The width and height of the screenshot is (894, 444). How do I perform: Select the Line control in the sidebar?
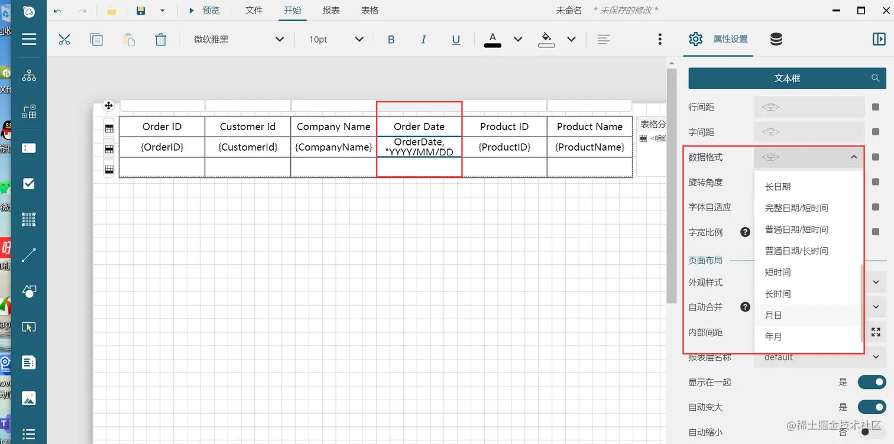pos(29,255)
